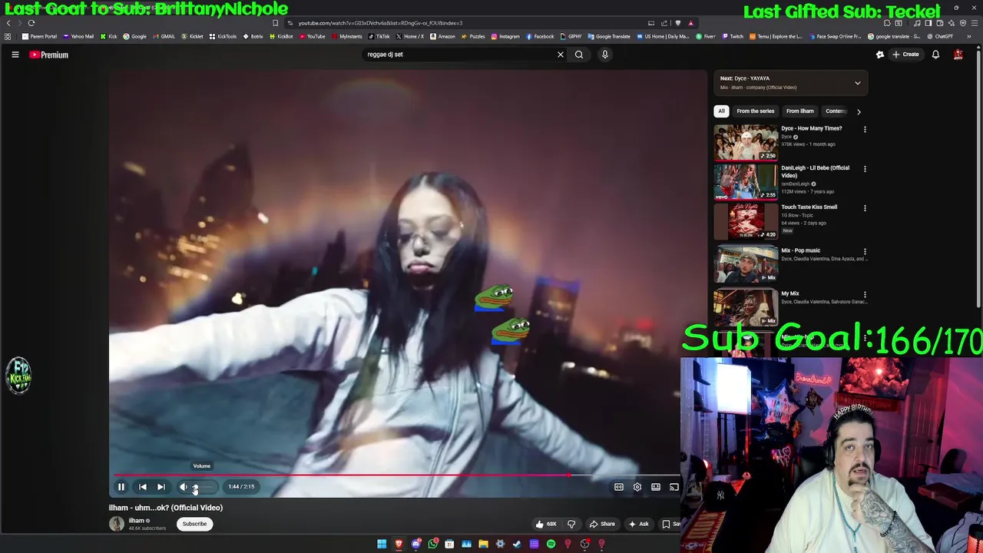Run search with the magnifier button

[579, 55]
